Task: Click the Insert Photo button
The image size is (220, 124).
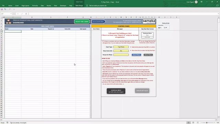Action: coord(136,55)
